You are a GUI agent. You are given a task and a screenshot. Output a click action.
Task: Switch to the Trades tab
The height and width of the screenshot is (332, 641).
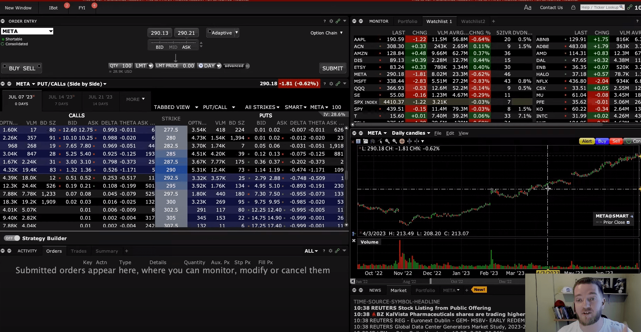click(x=79, y=251)
